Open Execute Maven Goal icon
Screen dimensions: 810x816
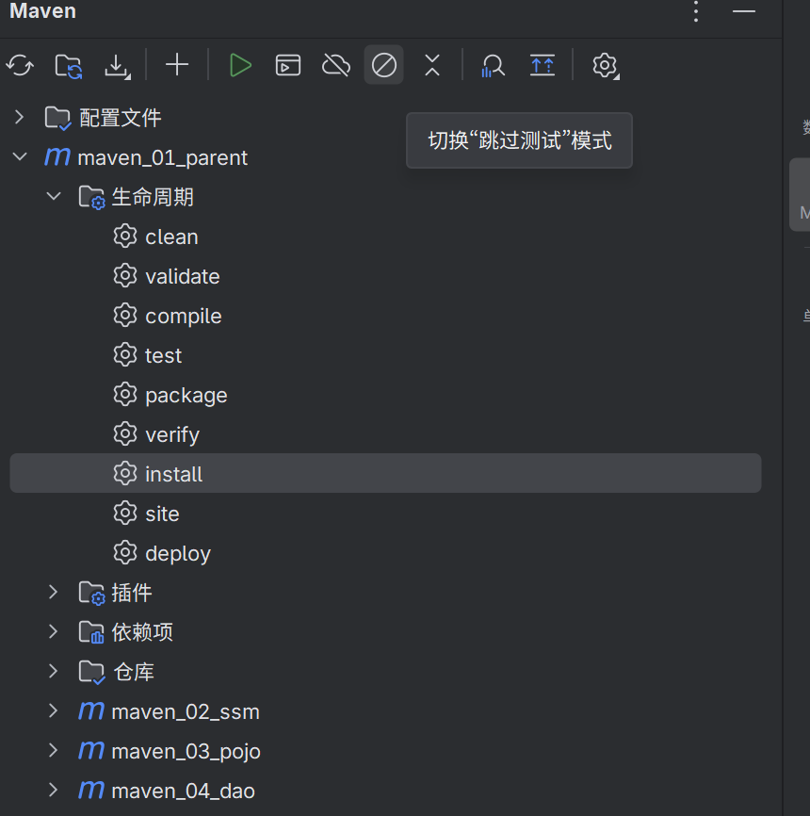[287, 66]
